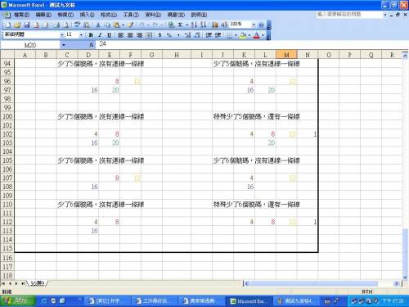Switch to Microsoft Excel taskbar button
The width and height of the screenshot is (409, 307).
point(248,301)
